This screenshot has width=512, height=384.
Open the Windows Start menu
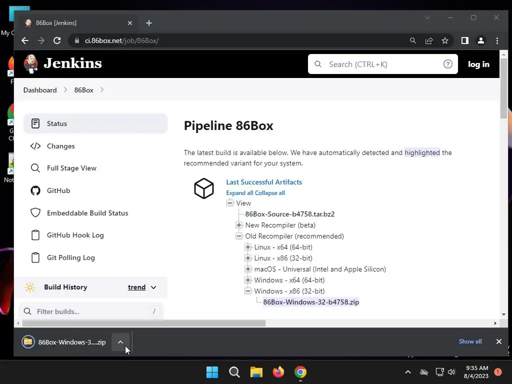click(x=212, y=372)
